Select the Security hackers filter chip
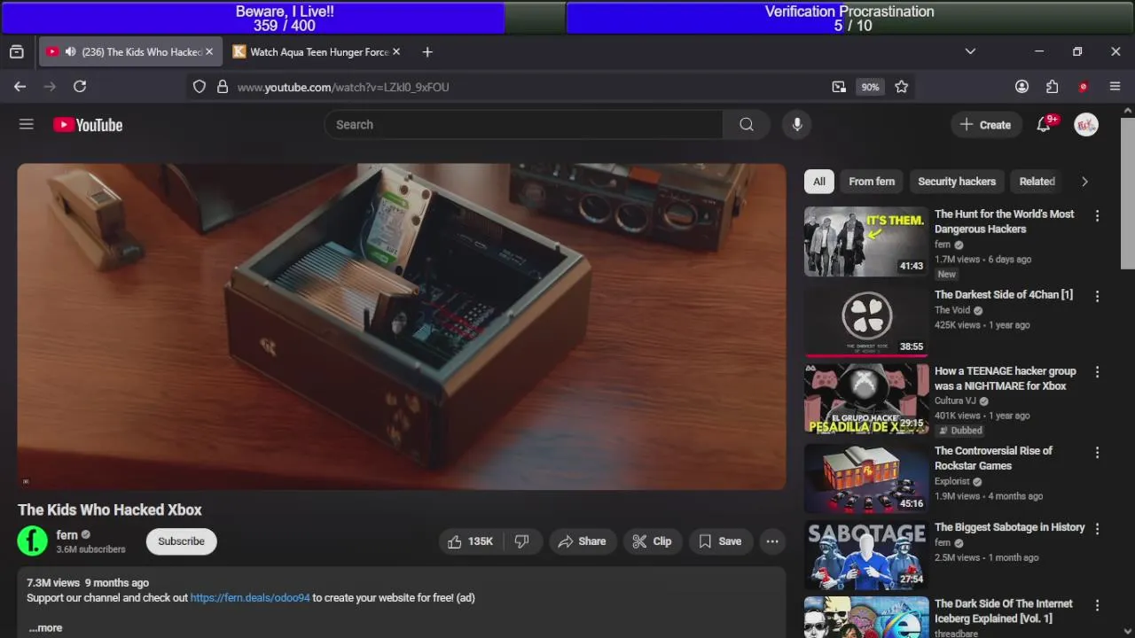This screenshot has height=638, width=1135. [957, 182]
